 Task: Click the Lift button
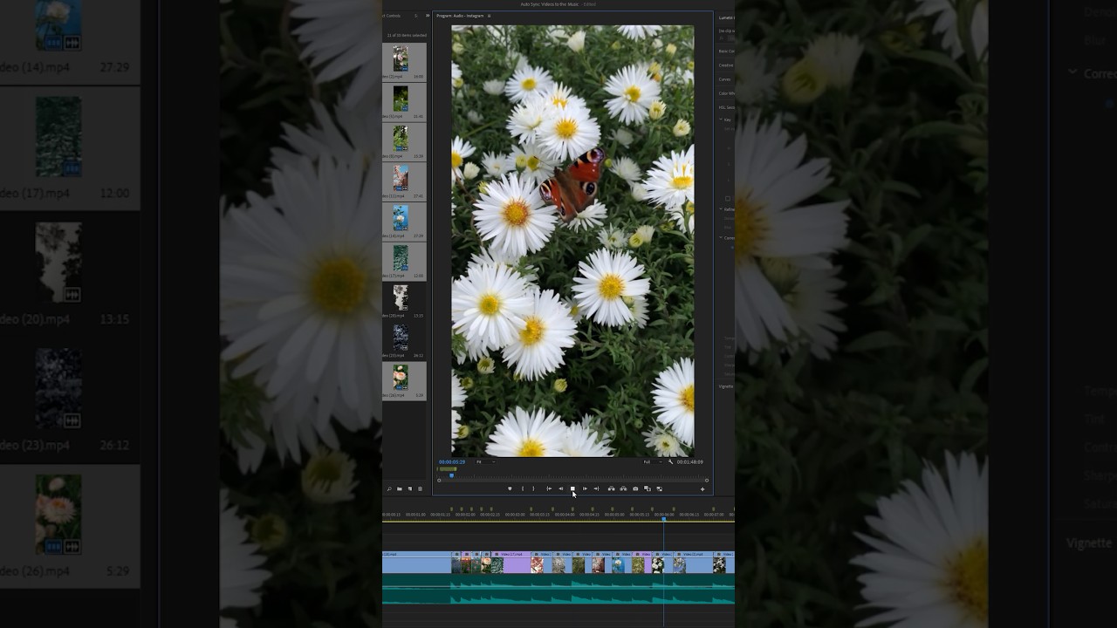click(611, 488)
